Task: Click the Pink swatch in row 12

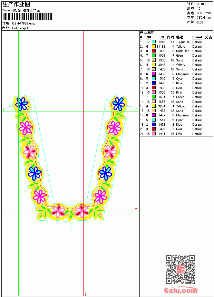Action: pos(154,92)
